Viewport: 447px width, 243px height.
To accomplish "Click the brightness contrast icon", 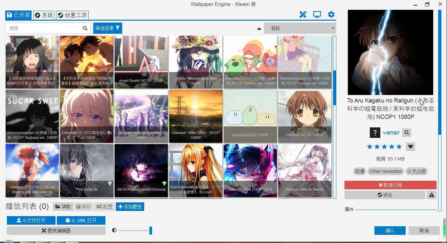I will tap(114, 230).
